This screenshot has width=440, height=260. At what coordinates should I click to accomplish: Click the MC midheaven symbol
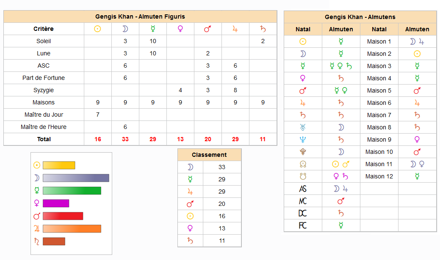click(x=303, y=201)
